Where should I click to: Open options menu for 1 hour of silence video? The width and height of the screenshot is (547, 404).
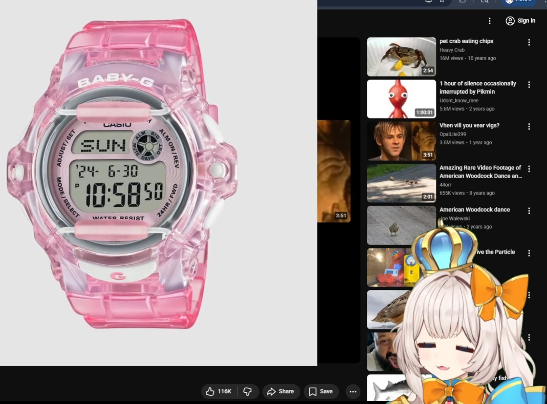[x=529, y=85]
